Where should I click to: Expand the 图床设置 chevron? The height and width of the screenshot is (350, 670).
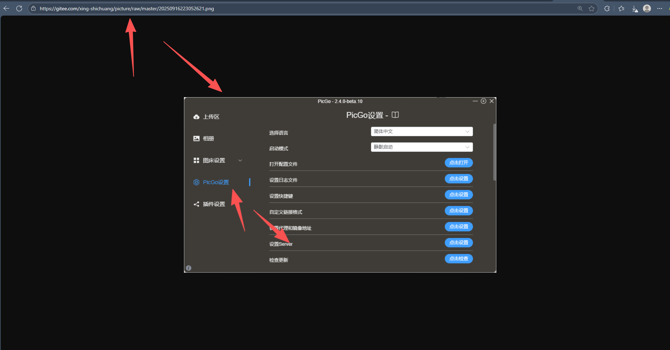(240, 161)
